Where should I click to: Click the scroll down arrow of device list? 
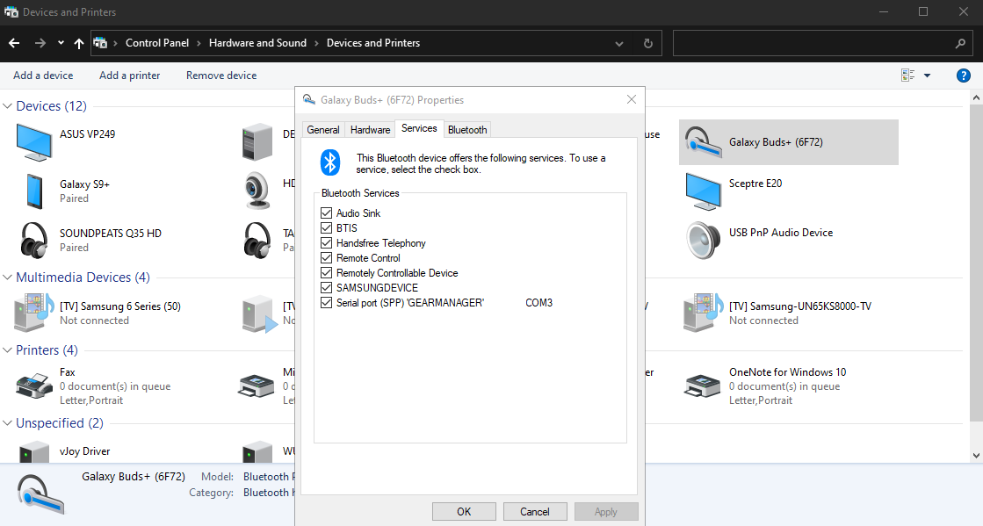click(x=976, y=456)
